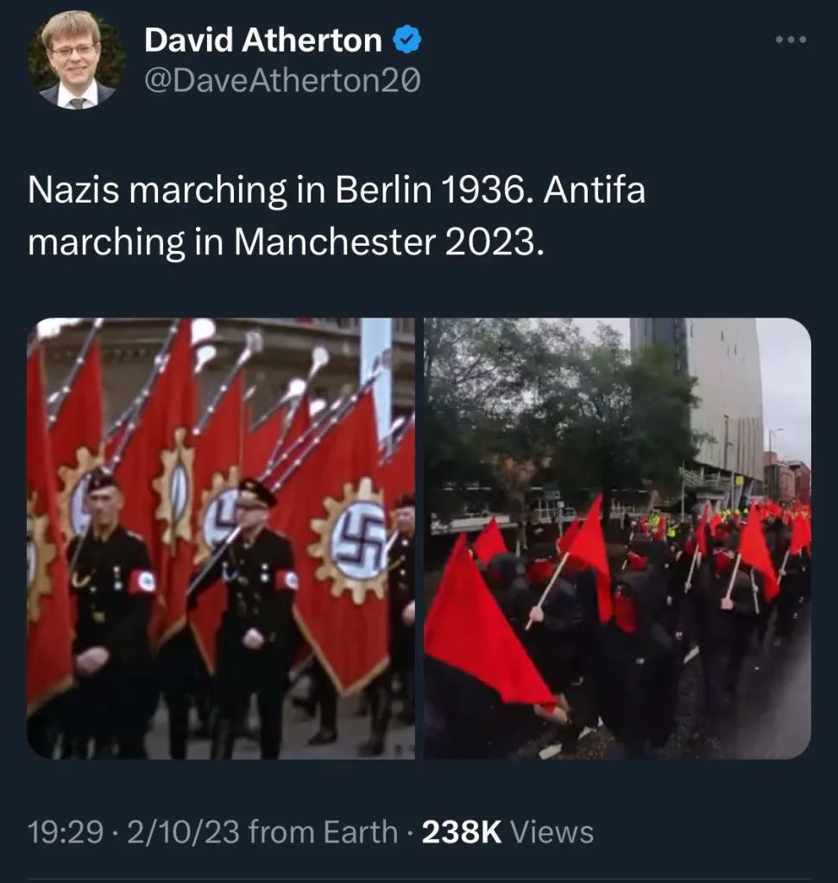Click the 'from Earth' location text

(x=323, y=832)
